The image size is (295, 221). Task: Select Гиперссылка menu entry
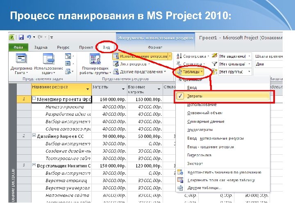tap(223, 155)
